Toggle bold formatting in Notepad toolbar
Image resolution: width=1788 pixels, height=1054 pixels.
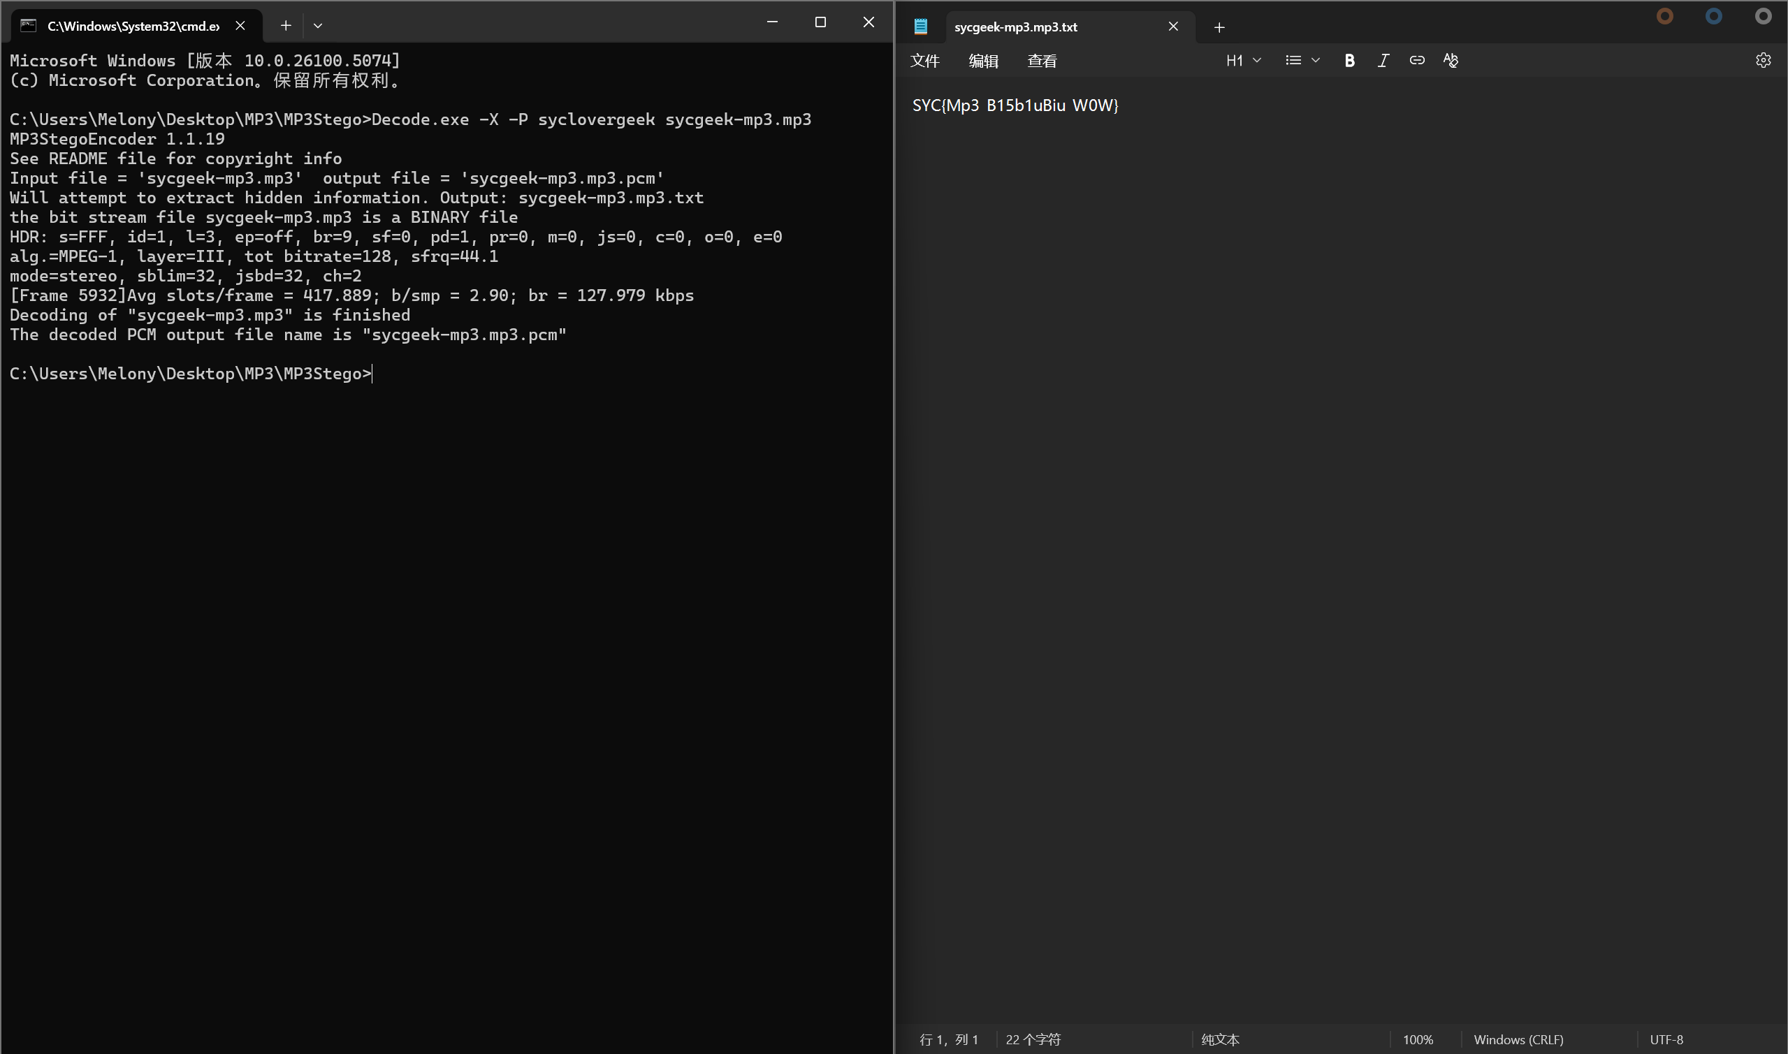tap(1349, 61)
